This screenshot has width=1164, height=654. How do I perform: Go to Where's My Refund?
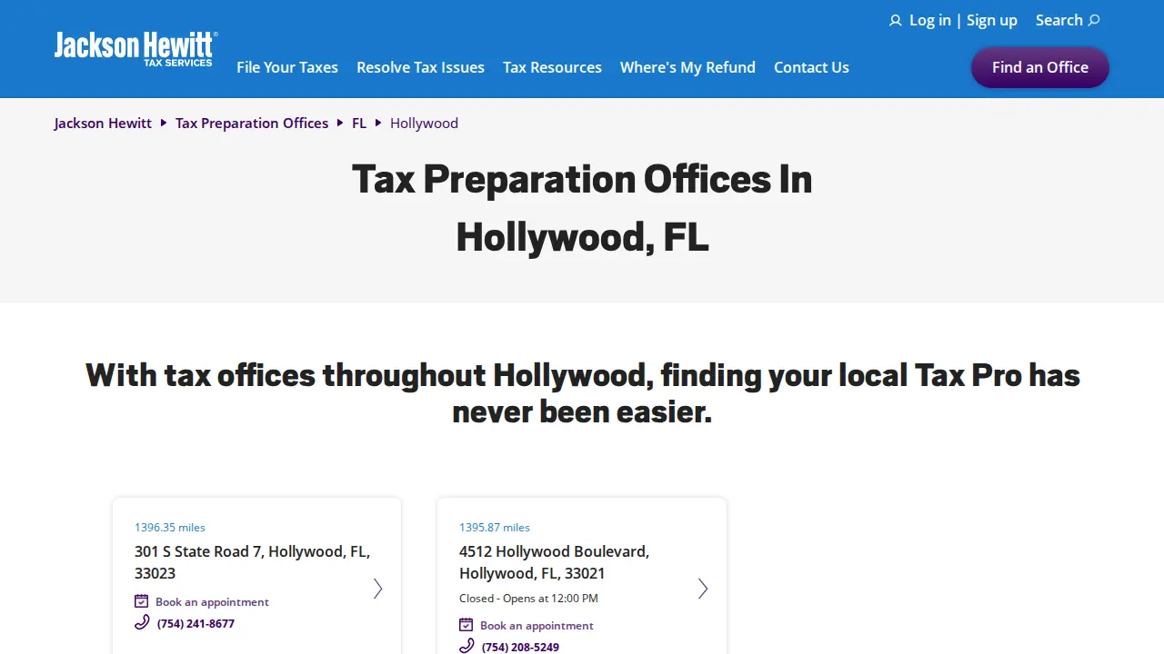point(687,67)
